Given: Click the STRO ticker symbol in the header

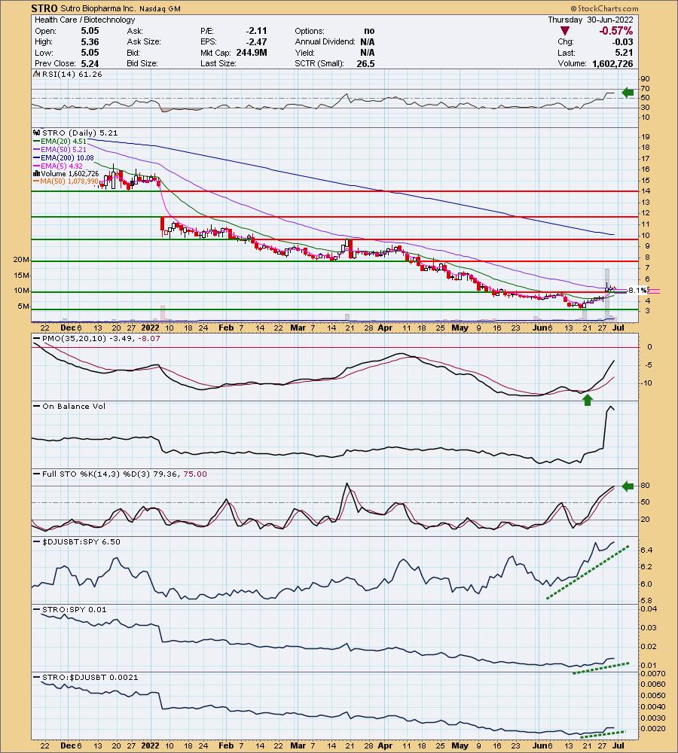Looking at the screenshot, I should 44,8.
